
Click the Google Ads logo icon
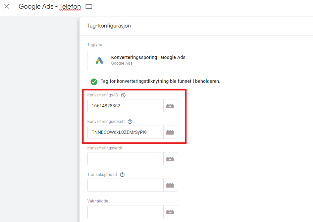pyautogui.click(x=99, y=60)
